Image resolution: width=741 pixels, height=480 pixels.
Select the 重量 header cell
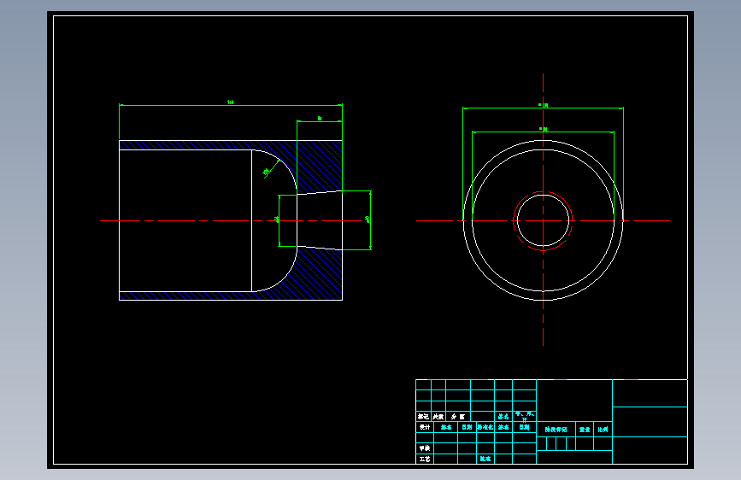(x=585, y=430)
